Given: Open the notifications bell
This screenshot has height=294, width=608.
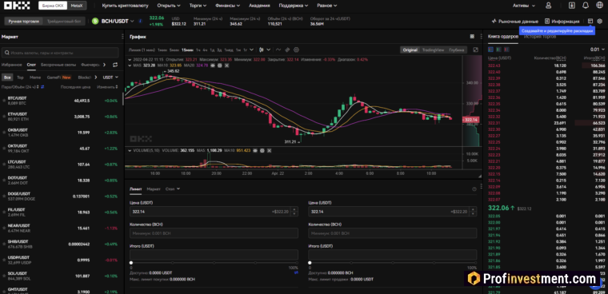Looking at the screenshot, I should (586, 6).
